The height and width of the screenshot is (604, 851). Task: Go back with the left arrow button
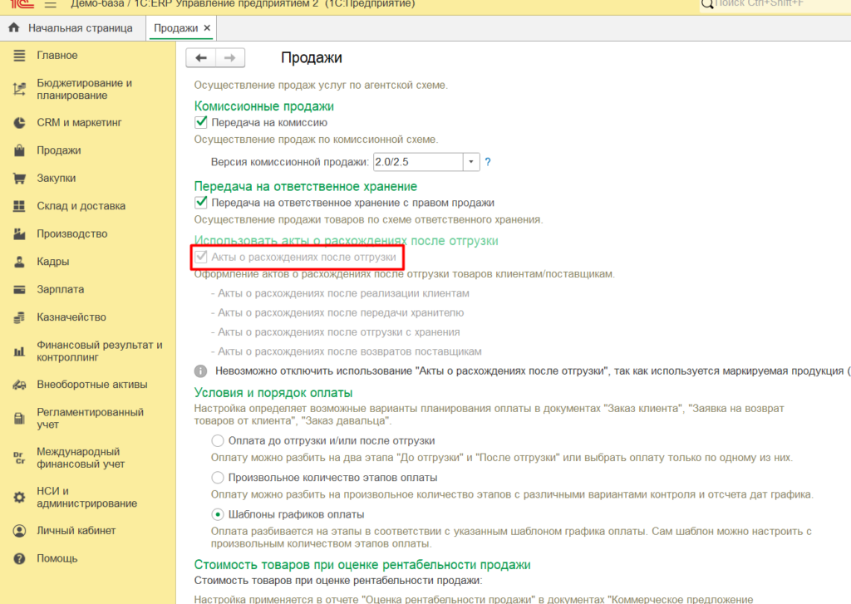tap(201, 57)
